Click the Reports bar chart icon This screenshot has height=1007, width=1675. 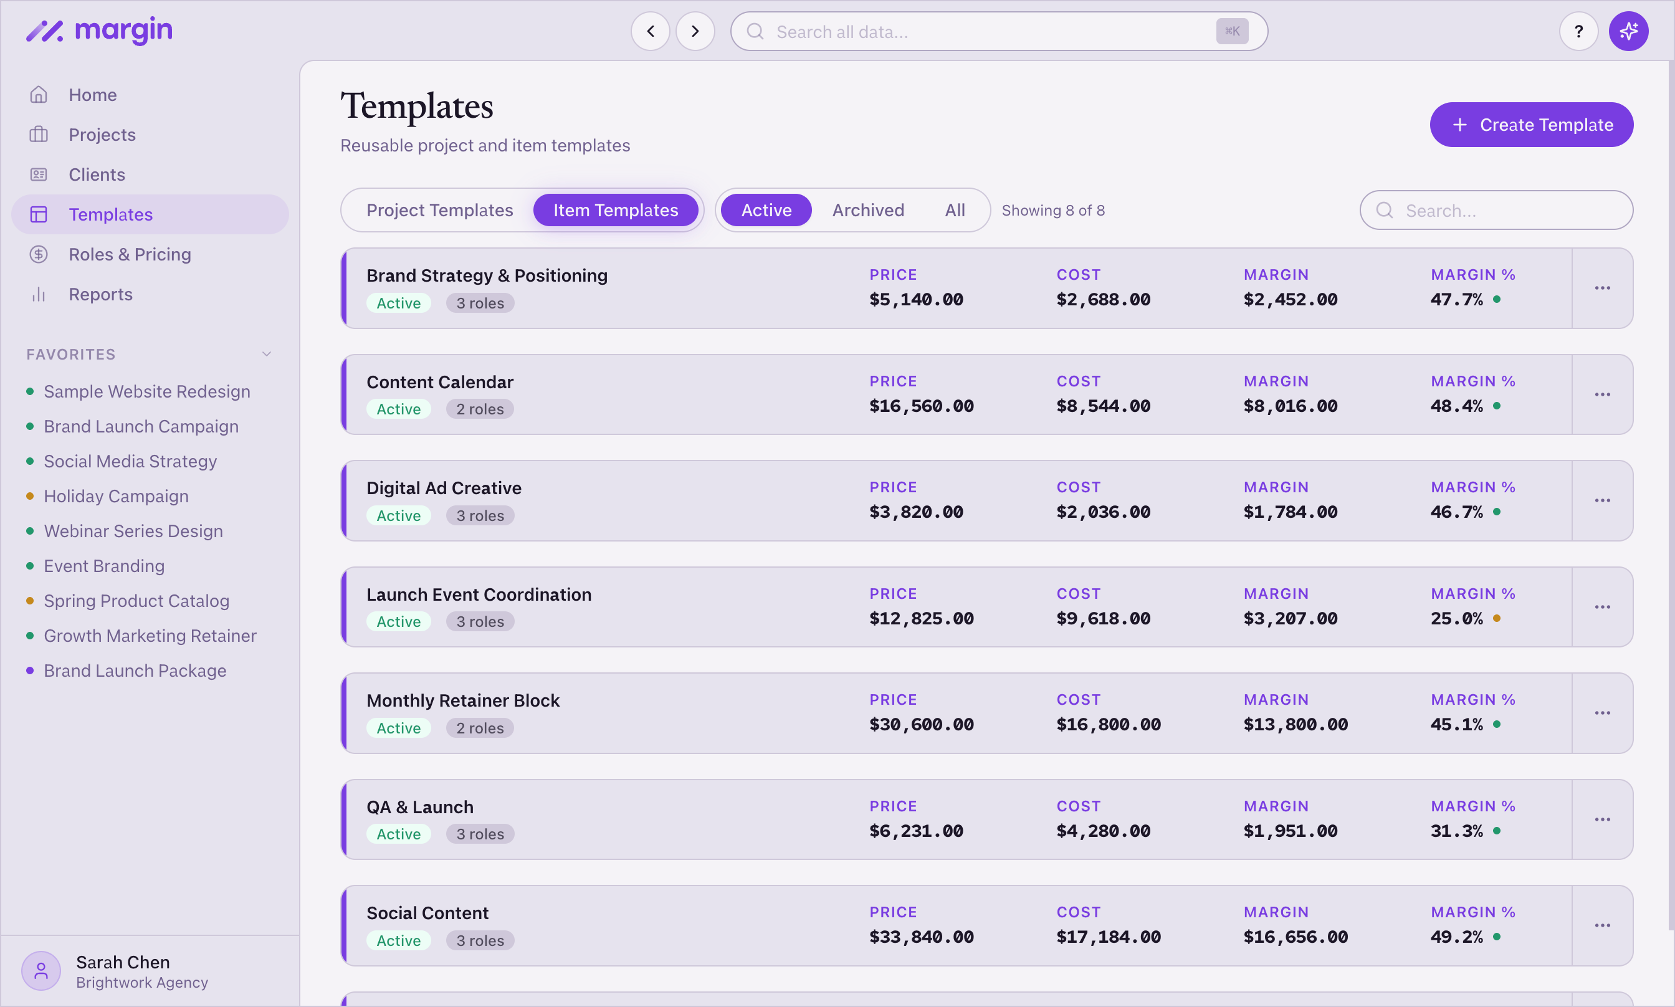39,294
